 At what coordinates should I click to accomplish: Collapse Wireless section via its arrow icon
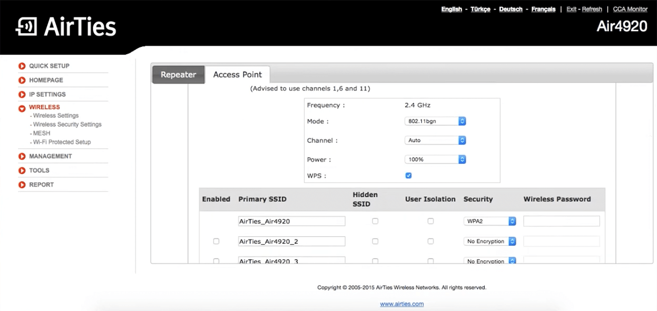[x=22, y=108]
